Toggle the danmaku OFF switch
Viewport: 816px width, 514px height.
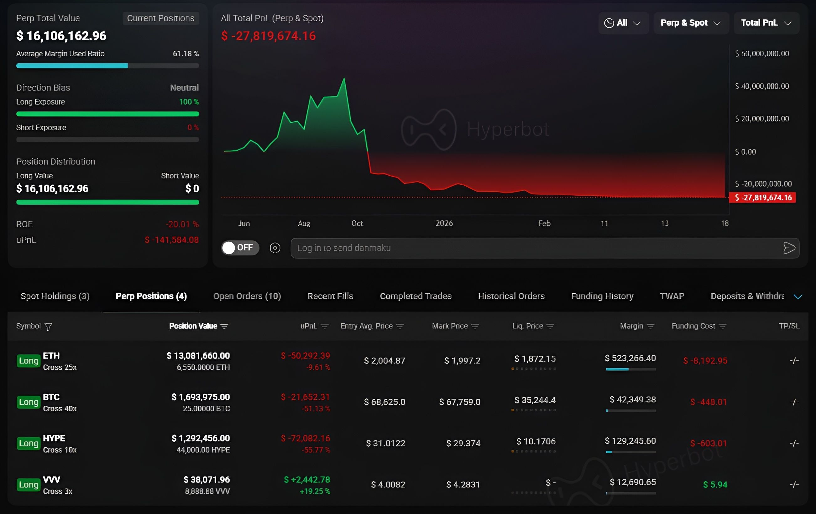240,248
